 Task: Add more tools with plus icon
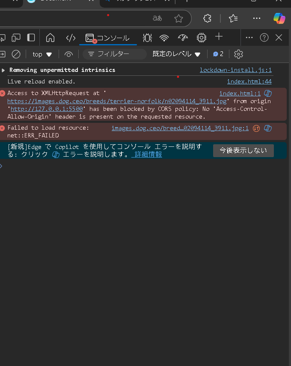pyautogui.click(x=219, y=37)
